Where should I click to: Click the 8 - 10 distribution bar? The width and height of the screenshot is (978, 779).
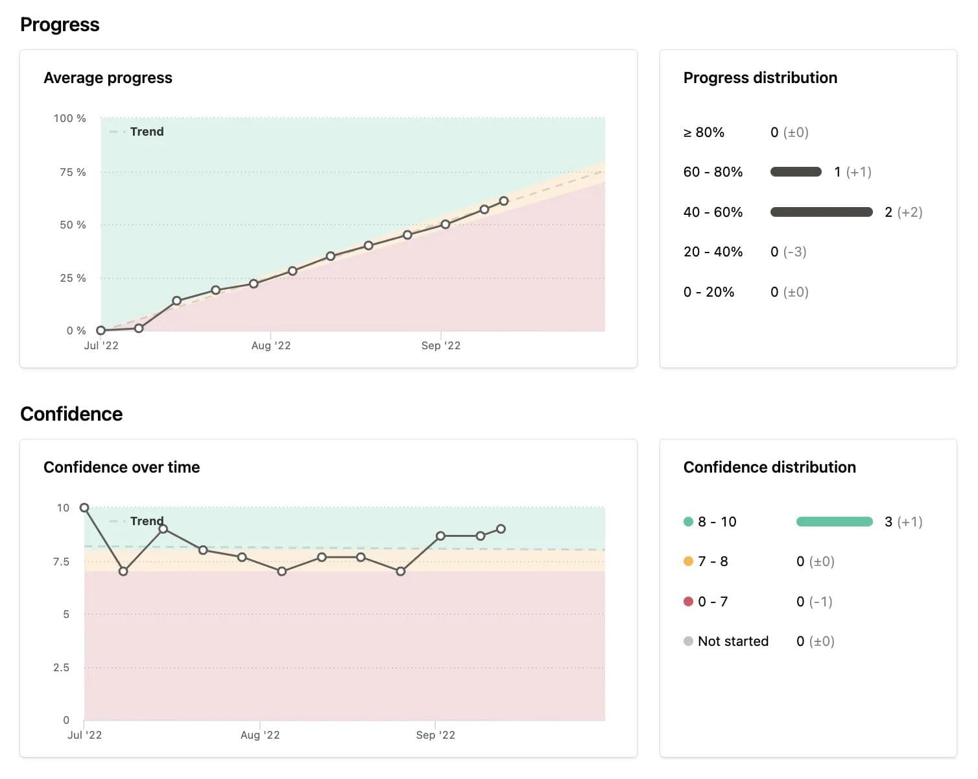[x=833, y=521]
